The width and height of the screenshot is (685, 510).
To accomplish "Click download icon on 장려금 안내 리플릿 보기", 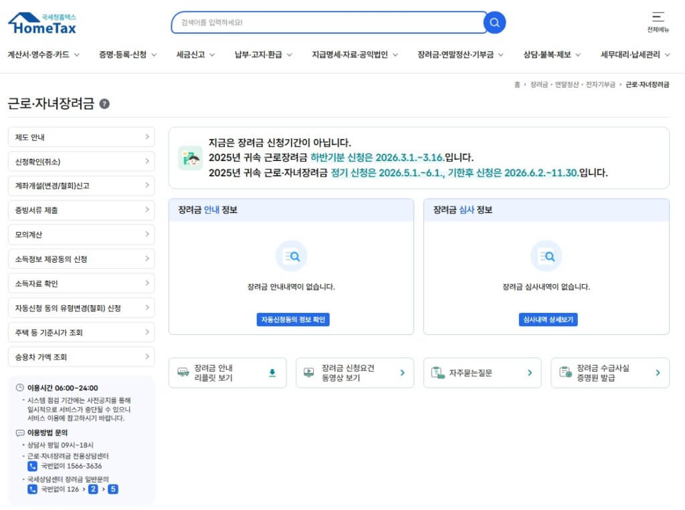I will pyautogui.click(x=272, y=373).
